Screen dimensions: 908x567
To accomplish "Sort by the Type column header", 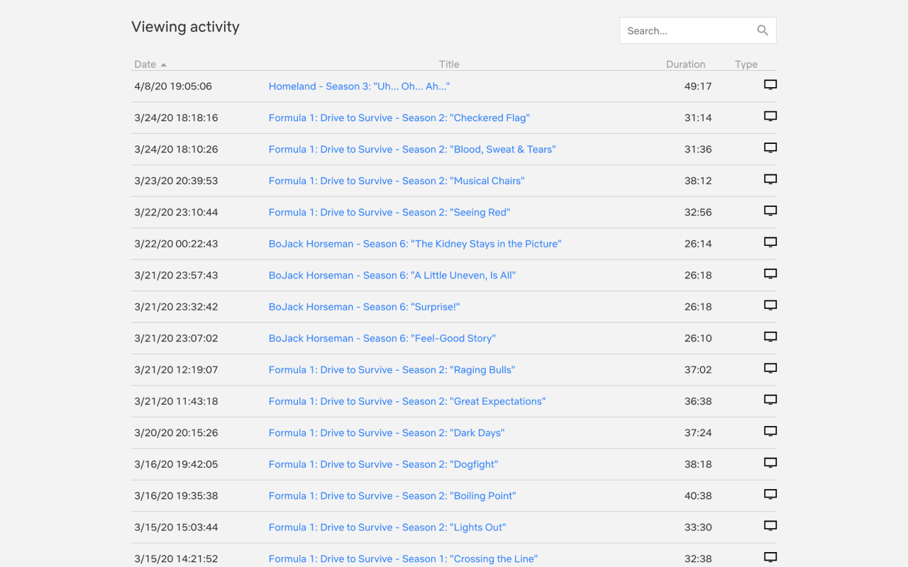I will point(746,64).
